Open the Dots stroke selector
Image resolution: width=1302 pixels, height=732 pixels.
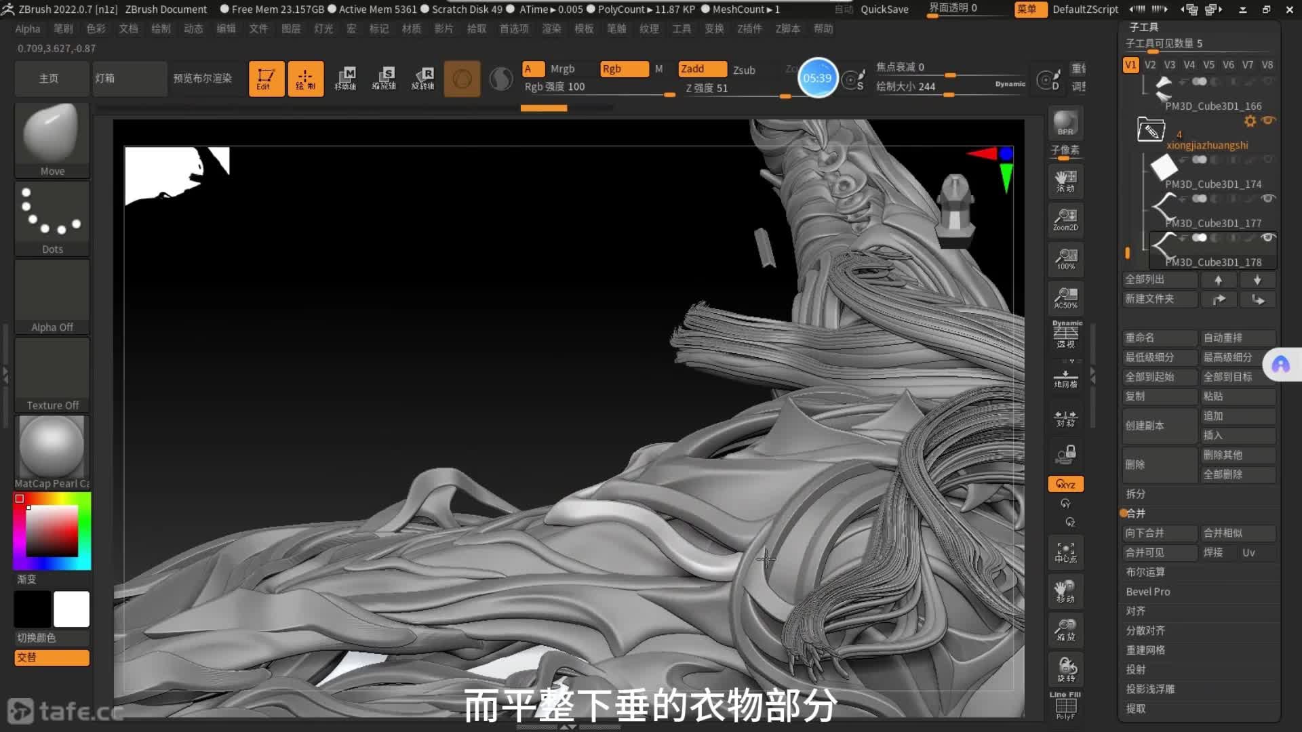pyautogui.click(x=52, y=218)
